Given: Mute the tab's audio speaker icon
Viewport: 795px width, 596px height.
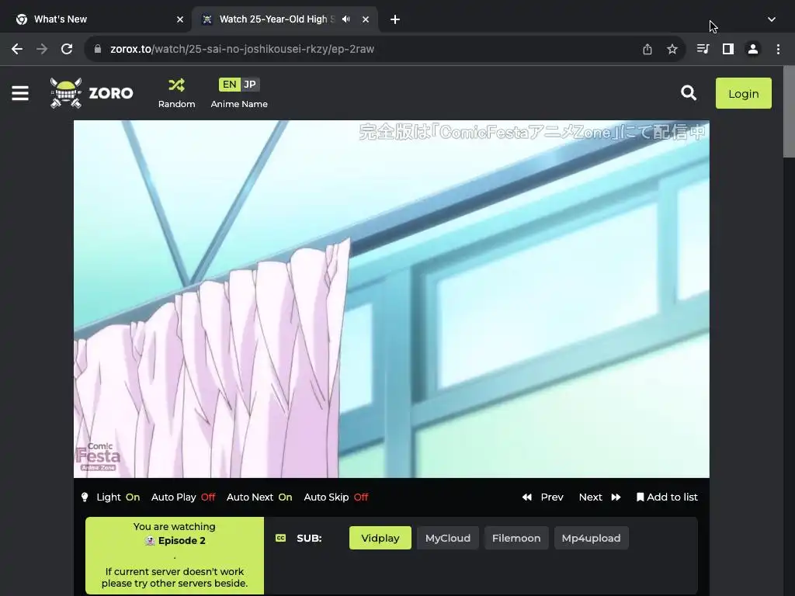Looking at the screenshot, I should (x=345, y=19).
